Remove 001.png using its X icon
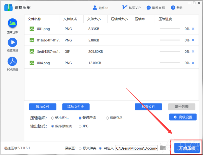This screenshot has height=155, width=203. point(193,29)
